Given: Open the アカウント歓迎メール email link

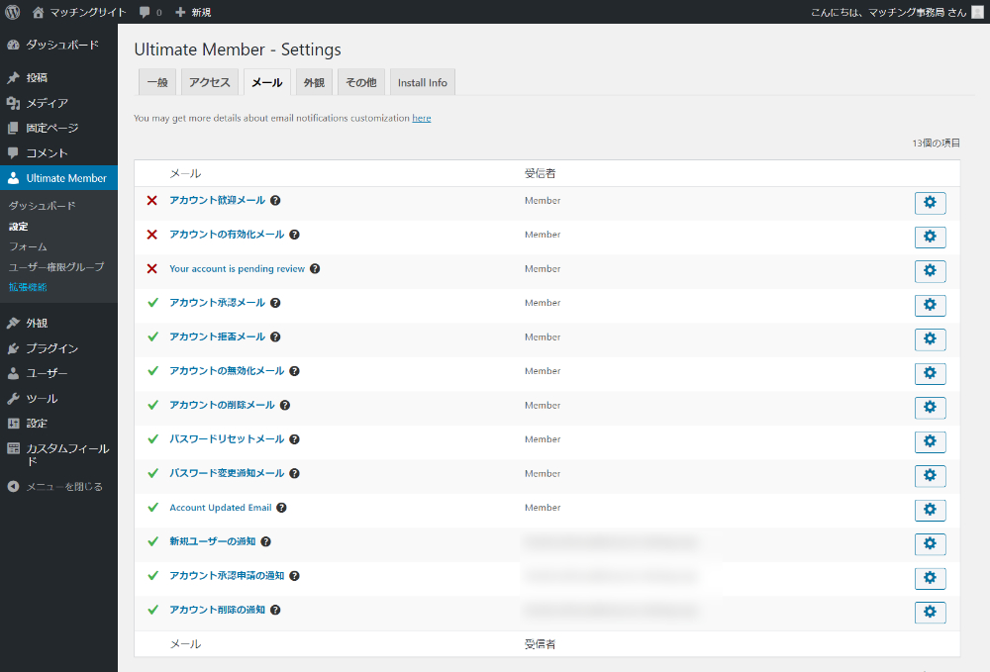Looking at the screenshot, I should (217, 201).
